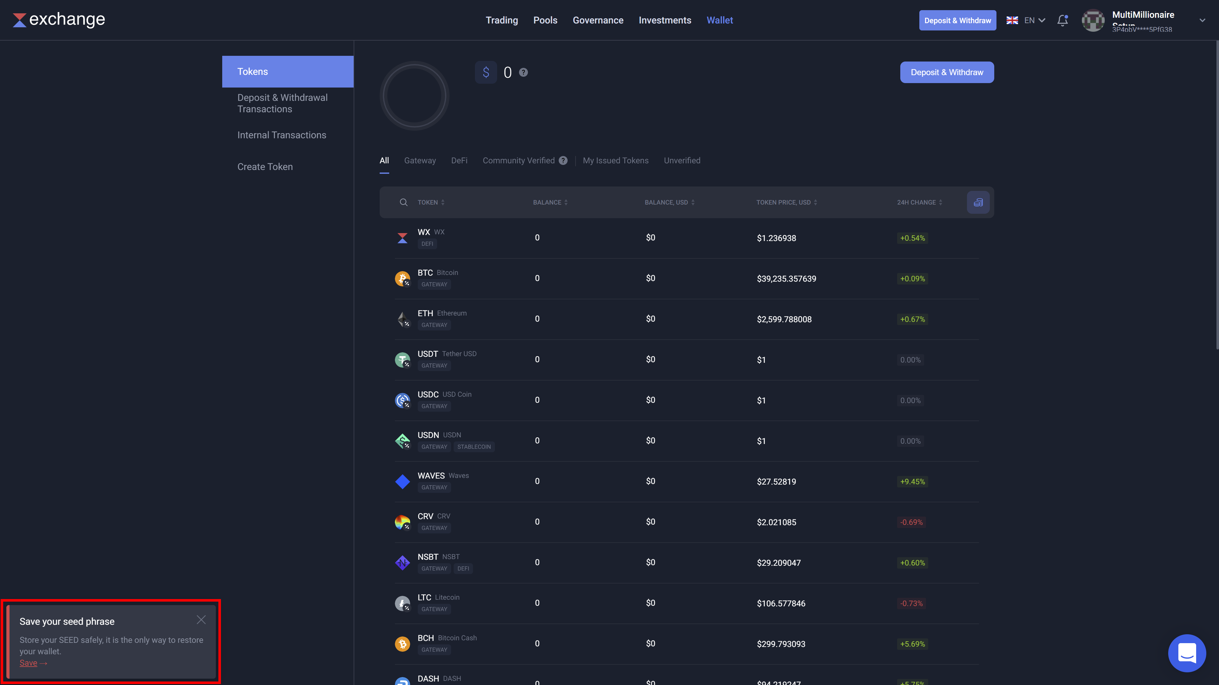Click the exchange logo in the header
Image resolution: width=1219 pixels, height=685 pixels.
click(59, 19)
